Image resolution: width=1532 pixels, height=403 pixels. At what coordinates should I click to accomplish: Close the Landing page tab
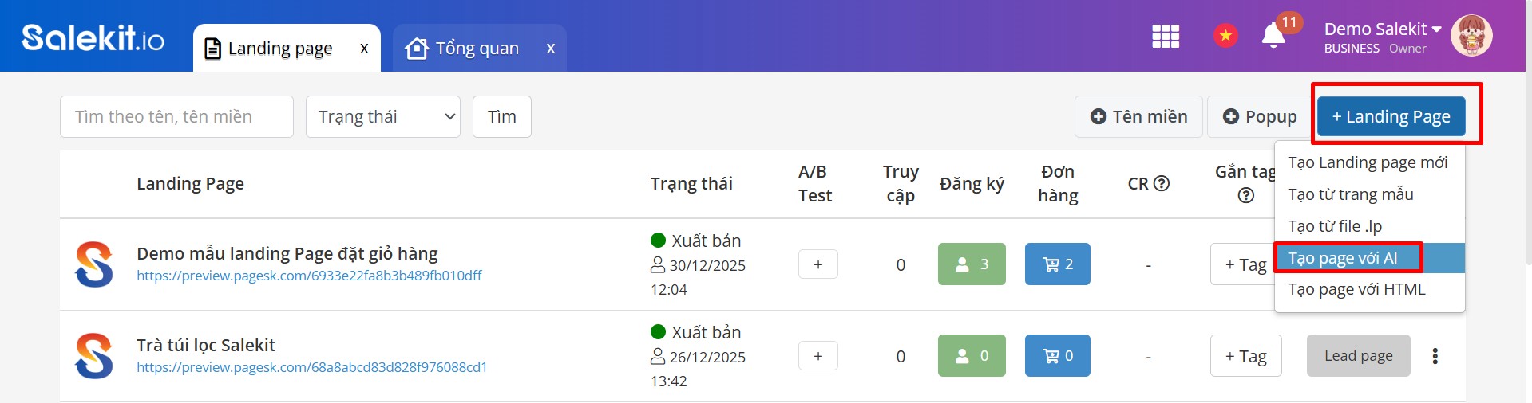click(x=364, y=49)
